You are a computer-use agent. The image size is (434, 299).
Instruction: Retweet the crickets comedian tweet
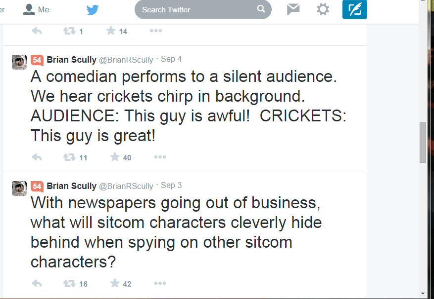pyautogui.click(x=69, y=157)
